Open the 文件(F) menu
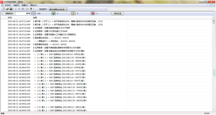 tap(8, 5)
